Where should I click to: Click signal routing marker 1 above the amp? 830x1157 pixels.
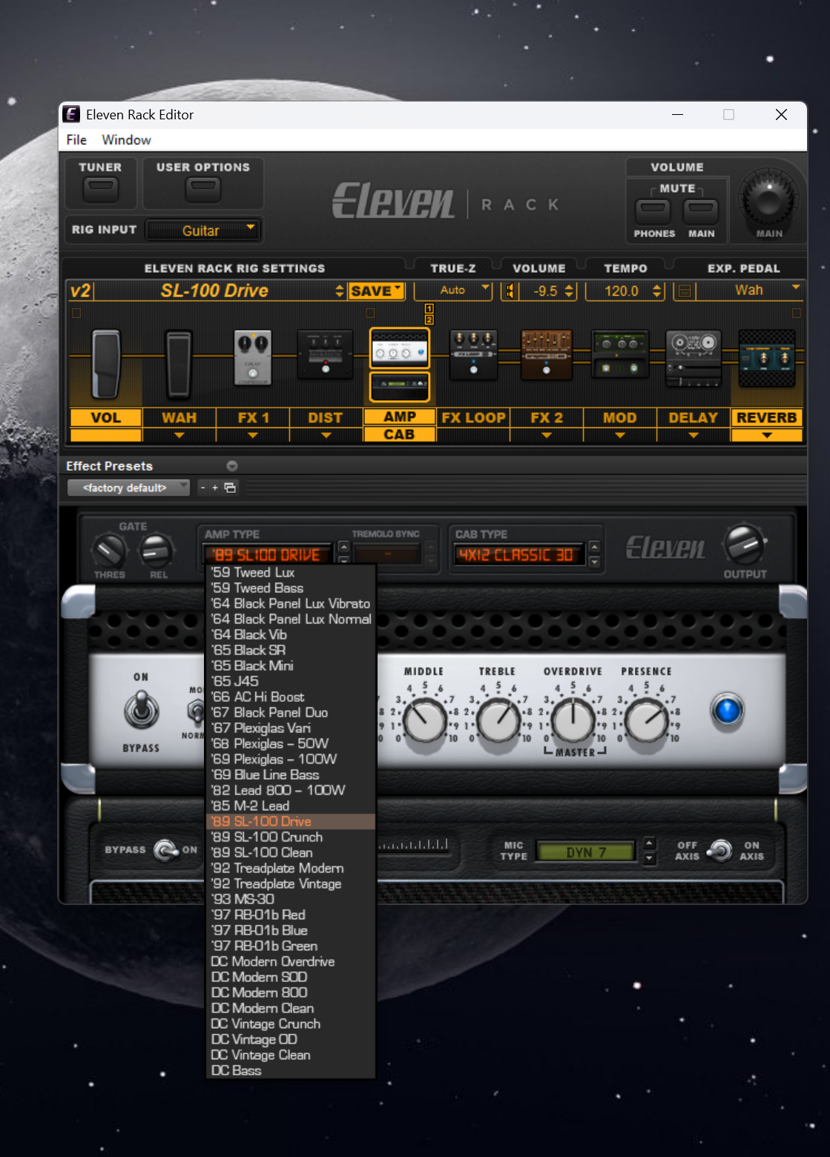point(429,308)
